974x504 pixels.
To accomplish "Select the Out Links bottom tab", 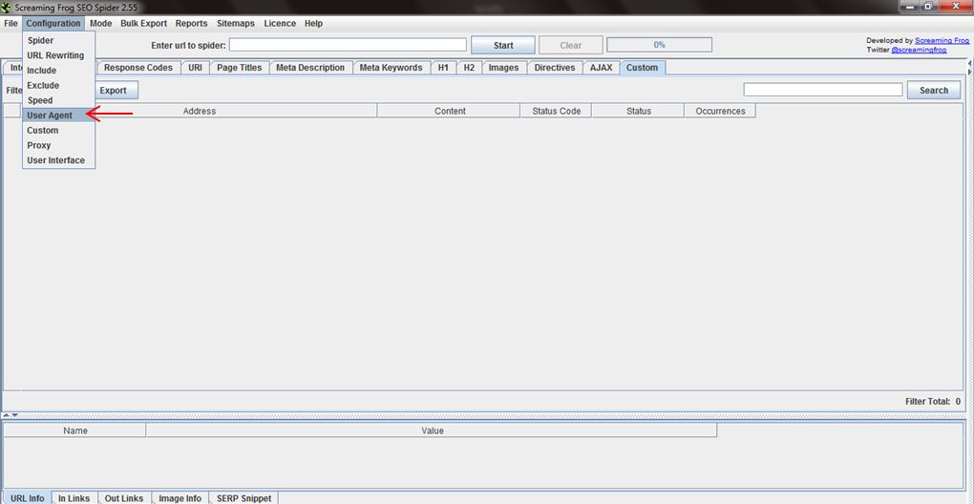I will tap(124, 497).
